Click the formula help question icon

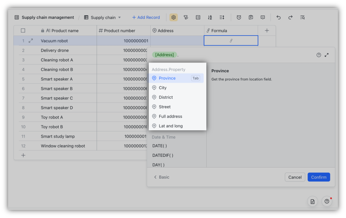click(319, 55)
